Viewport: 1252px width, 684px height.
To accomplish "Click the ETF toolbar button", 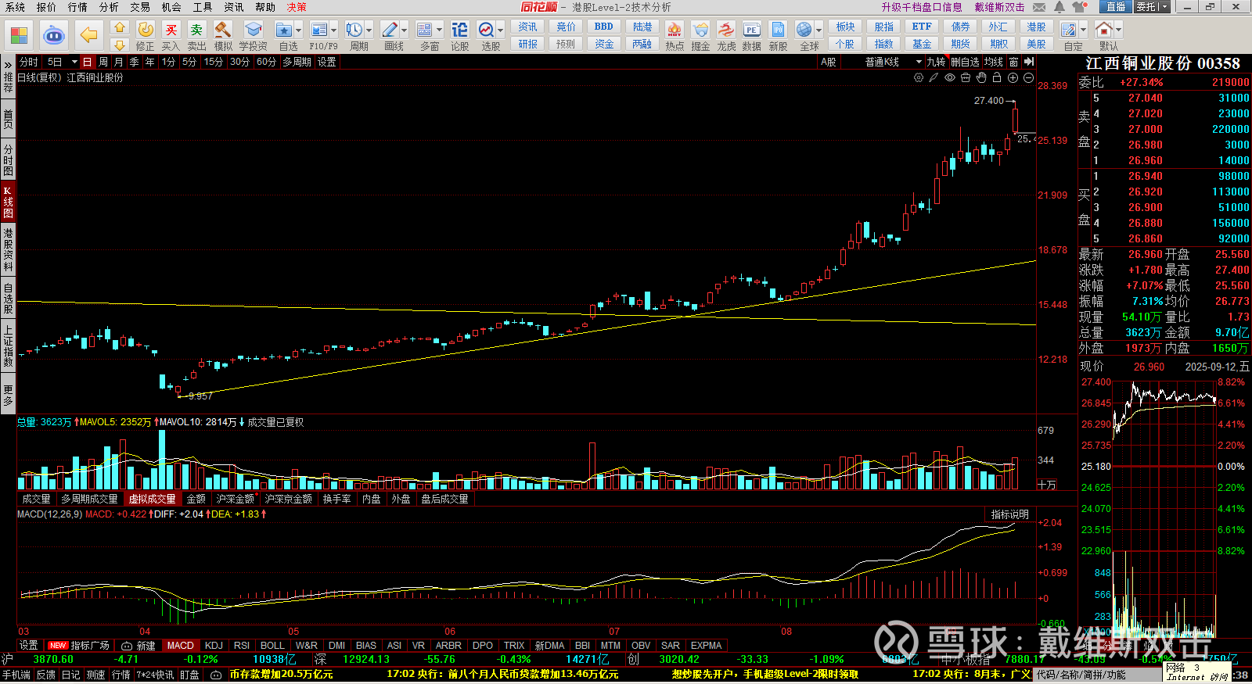I will (x=922, y=27).
